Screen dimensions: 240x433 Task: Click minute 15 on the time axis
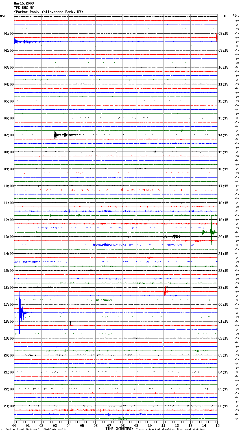[217, 425]
